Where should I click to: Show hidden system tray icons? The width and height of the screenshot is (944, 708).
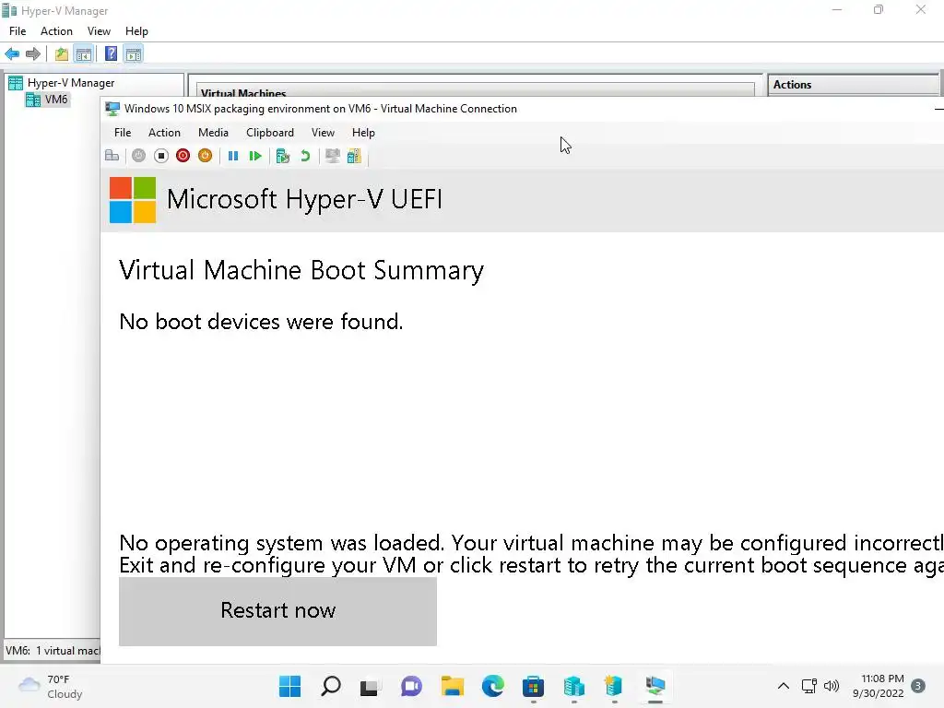click(x=784, y=686)
